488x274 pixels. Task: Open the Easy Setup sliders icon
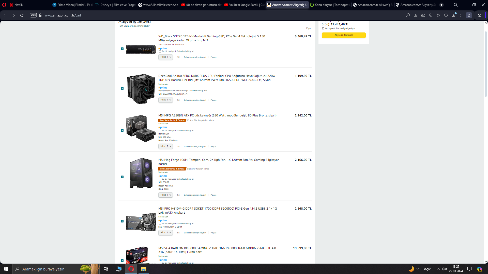(461, 15)
